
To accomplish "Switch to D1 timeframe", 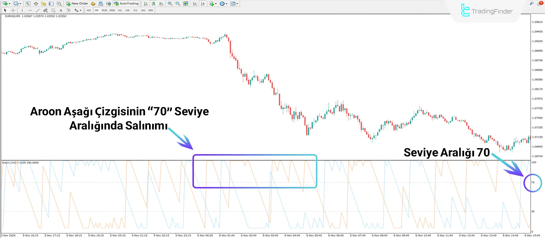I will tap(135, 10).
